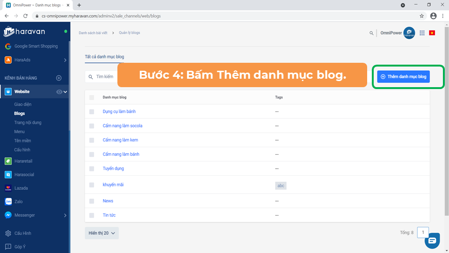Select the Tất cả danh mục blog tab
449x253 pixels.
104,57
